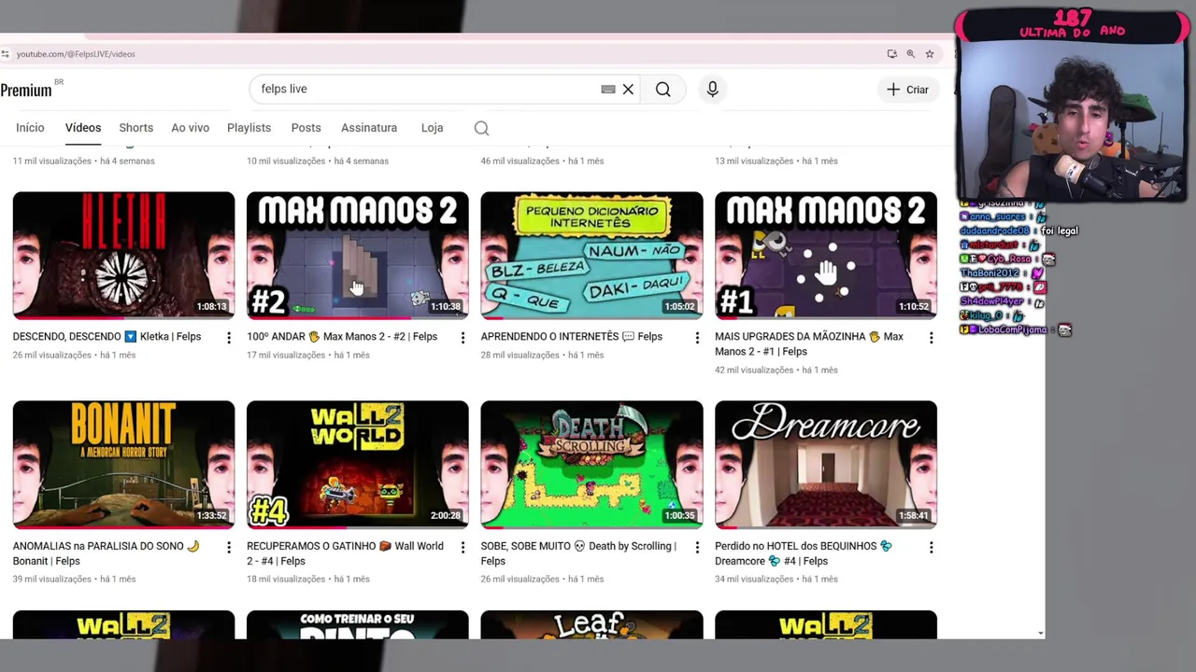Click the install-app icon in the address bar
Image resolution: width=1196 pixels, height=672 pixels.
[x=891, y=54]
